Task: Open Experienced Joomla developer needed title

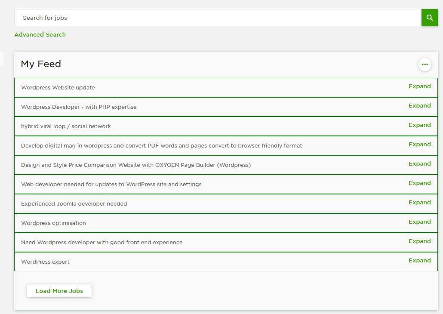Action: (74, 204)
